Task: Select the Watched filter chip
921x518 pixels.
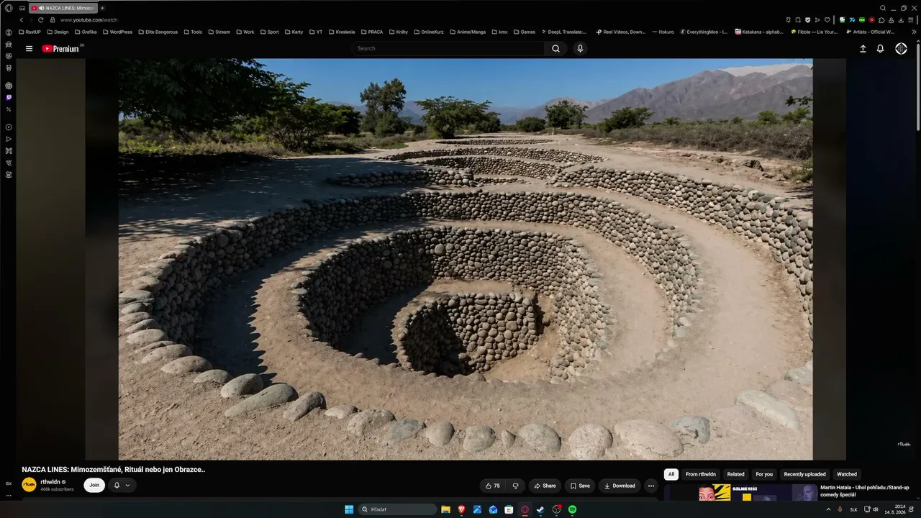Action: coord(847,474)
